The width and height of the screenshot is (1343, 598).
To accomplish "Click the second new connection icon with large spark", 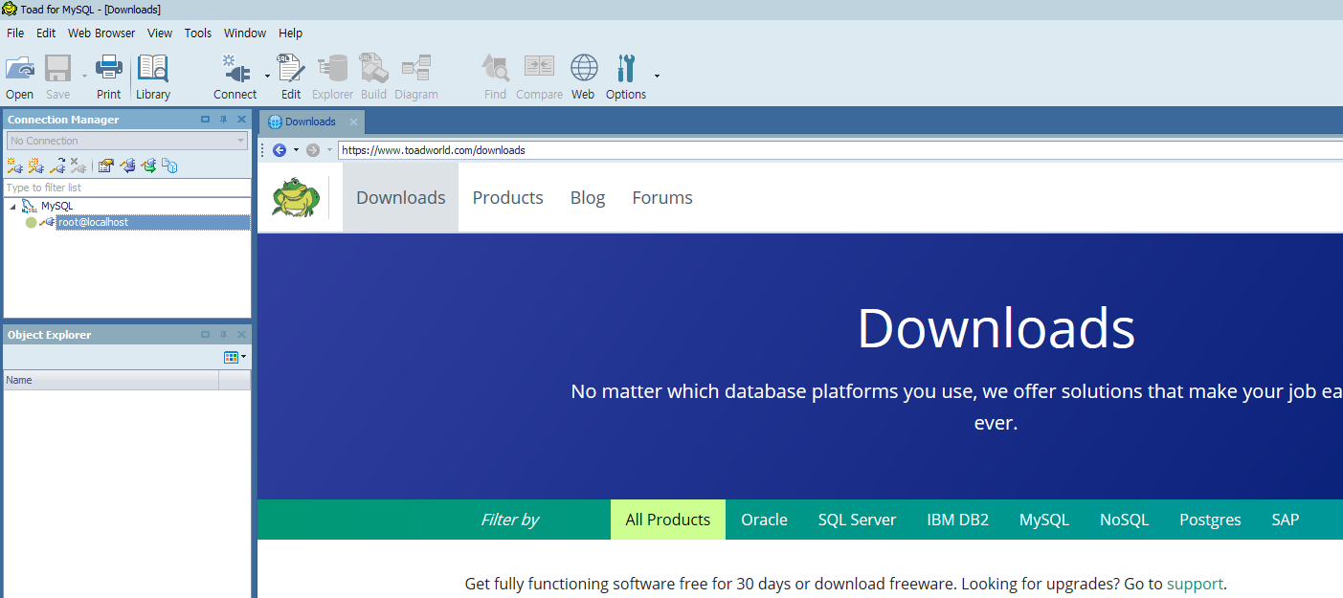I will pos(35,166).
